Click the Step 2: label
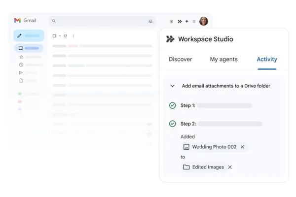 pyautogui.click(x=188, y=124)
